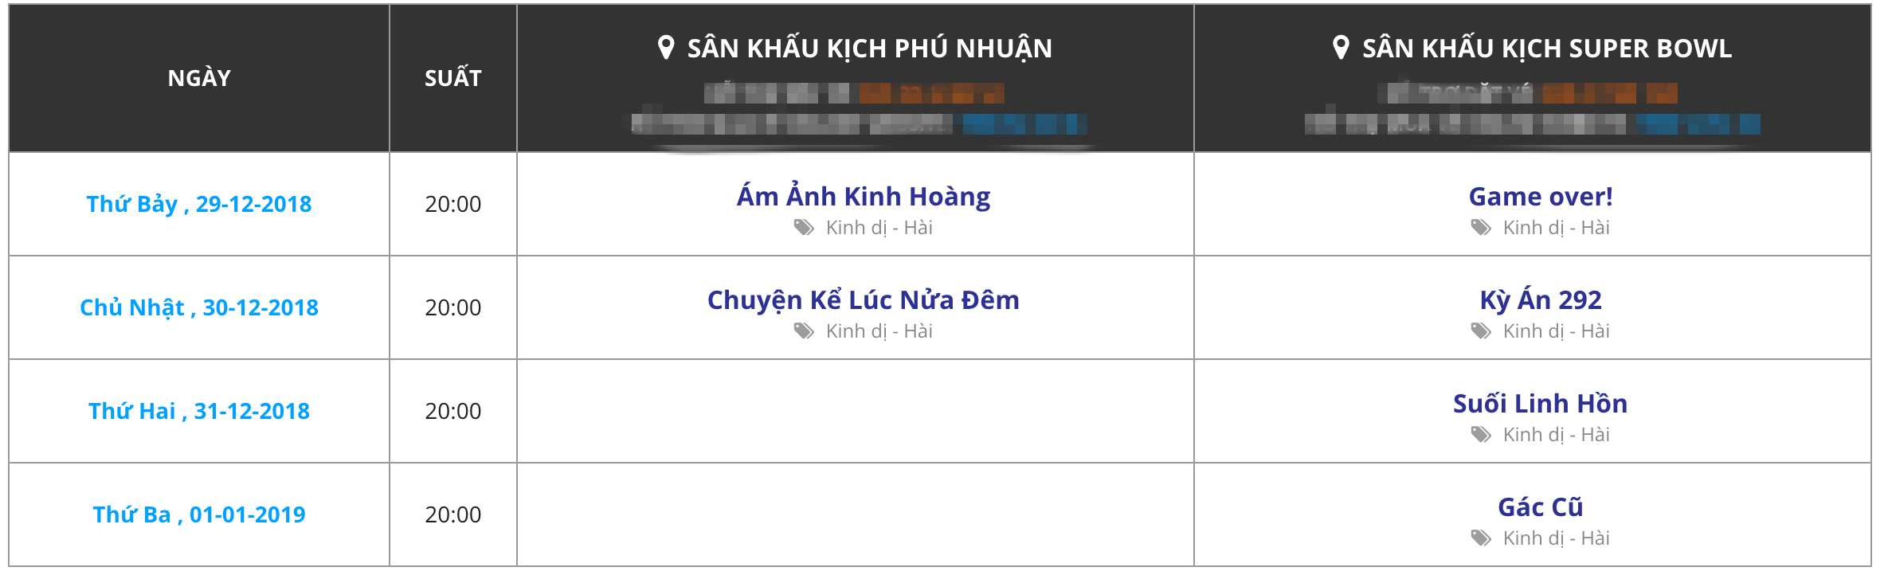The width and height of the screenshot is (1888, 575).
Task: Click the tag icon under Chuyện Kể Lúc Nửa Đêm
Action: 804,331
